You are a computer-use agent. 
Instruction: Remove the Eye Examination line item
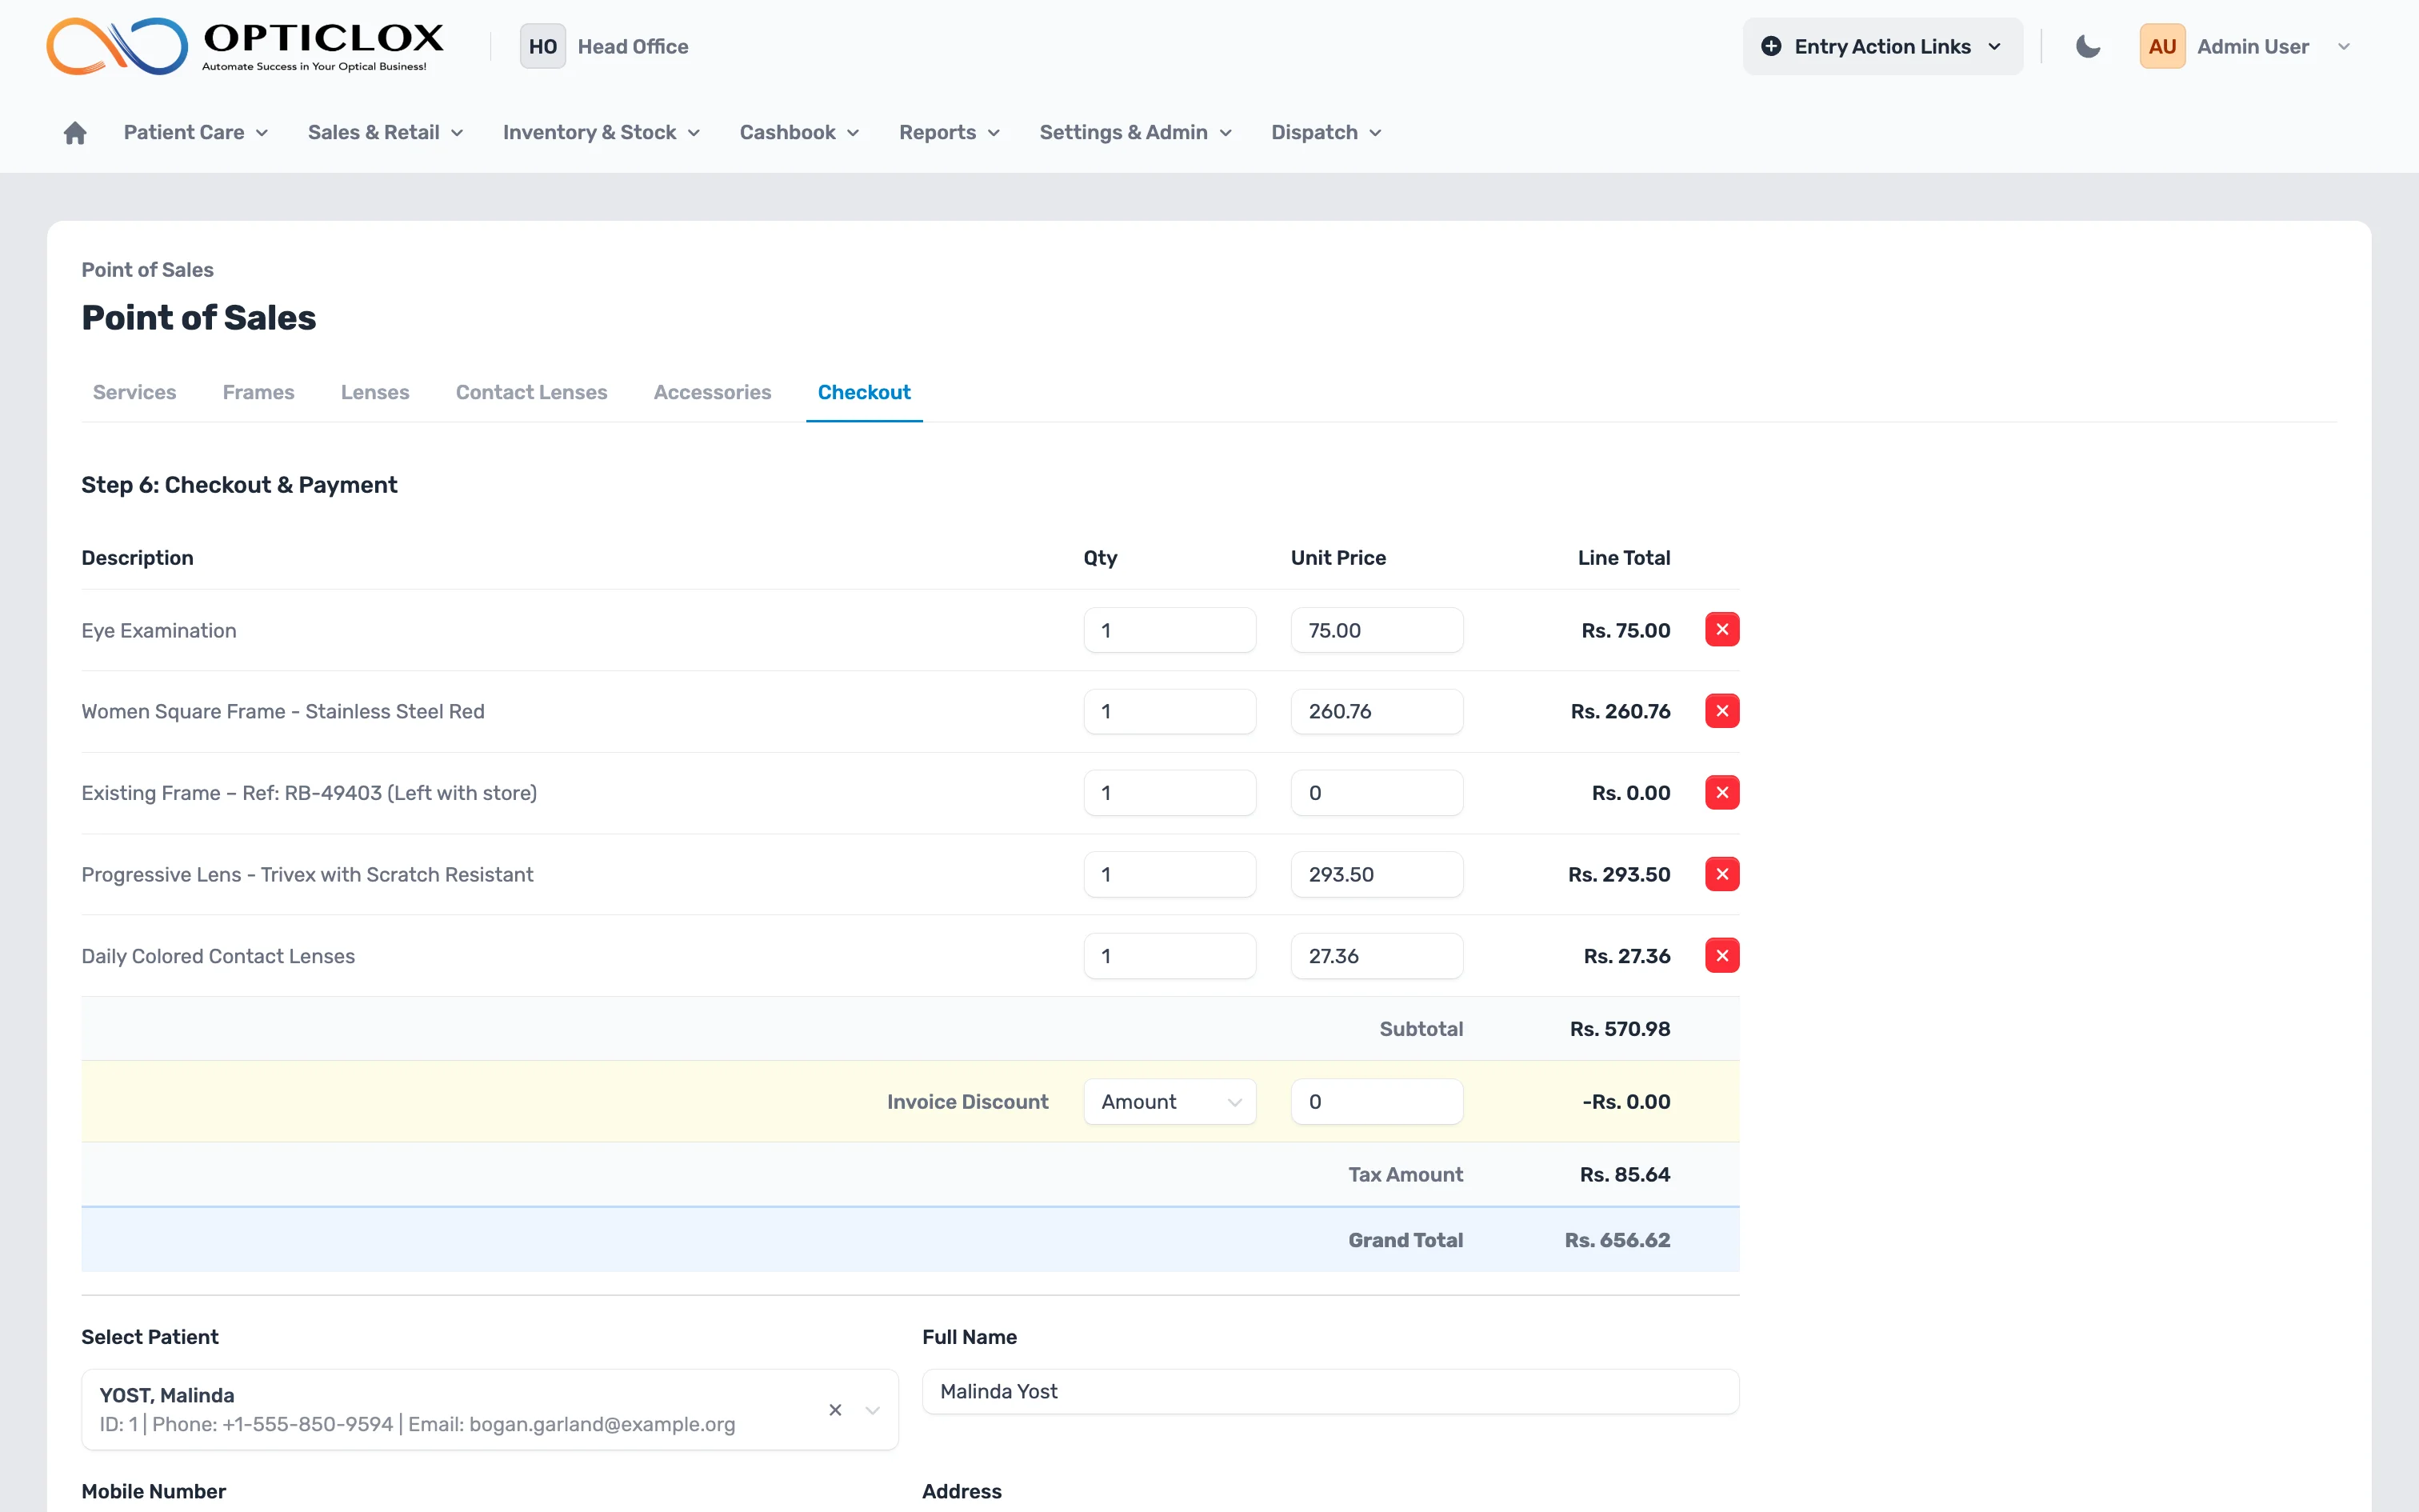pos(1722,629)
